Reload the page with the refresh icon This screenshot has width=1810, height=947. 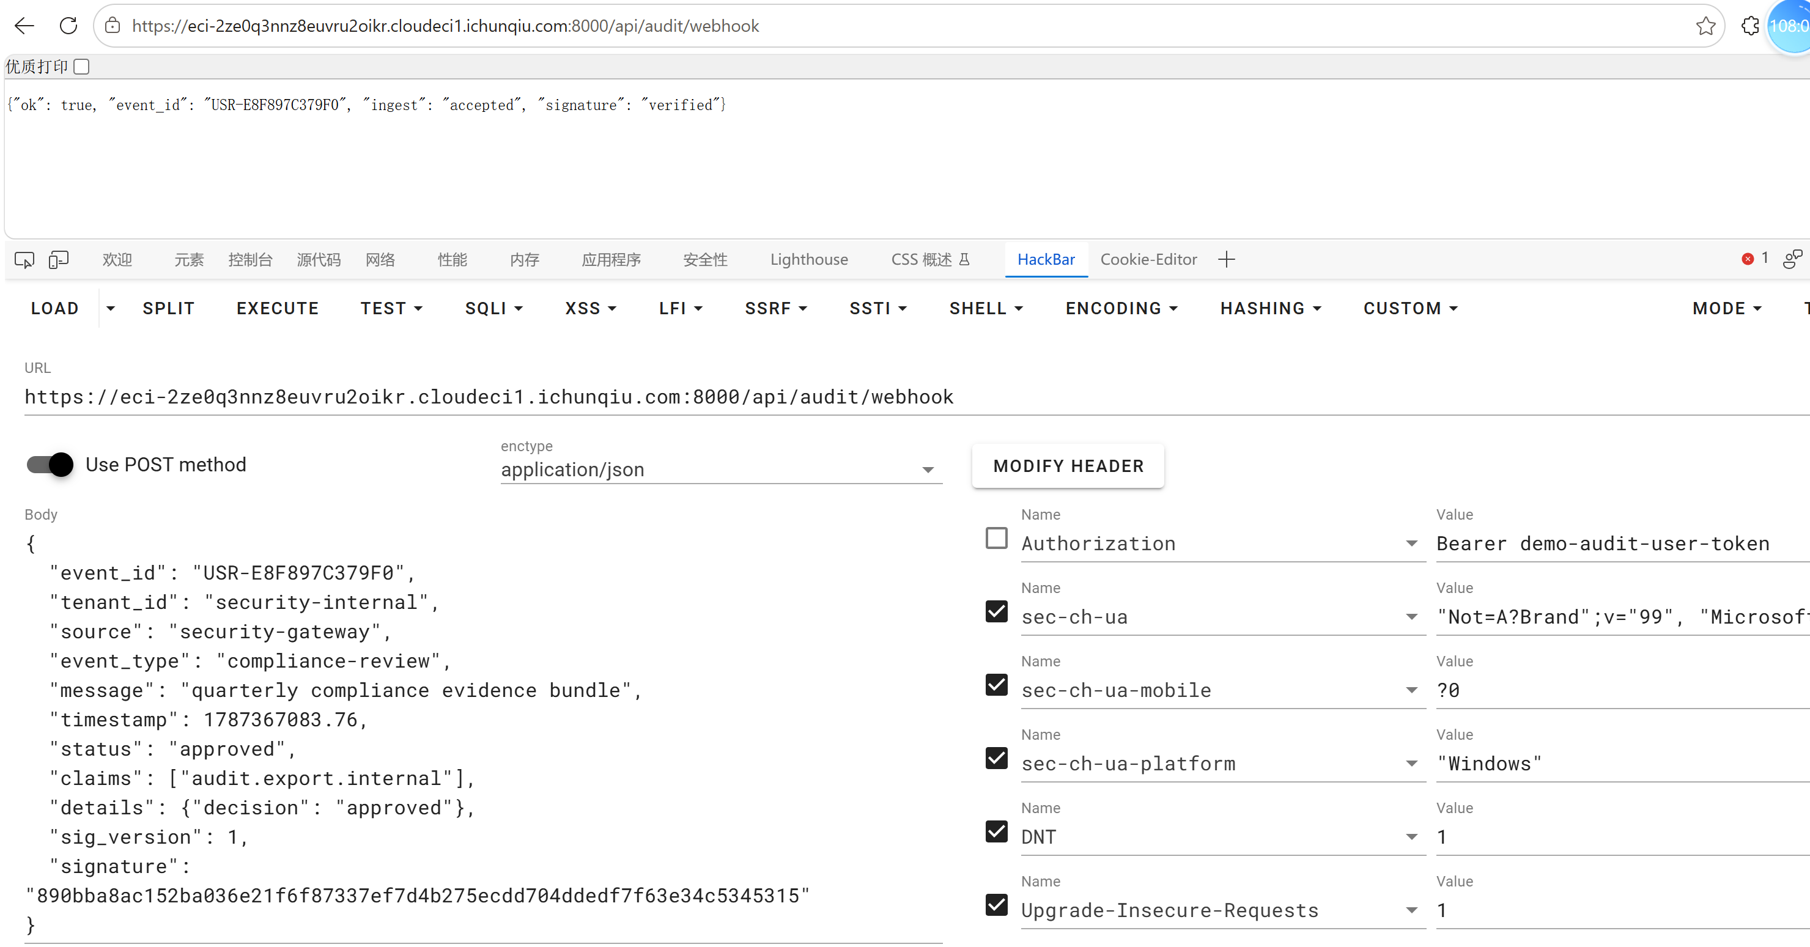[x=68, y=26]
